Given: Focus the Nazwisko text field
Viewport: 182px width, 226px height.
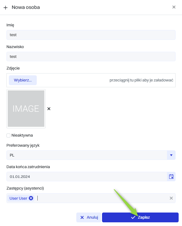Looking at the screenshot, I should tap(91, 56).
